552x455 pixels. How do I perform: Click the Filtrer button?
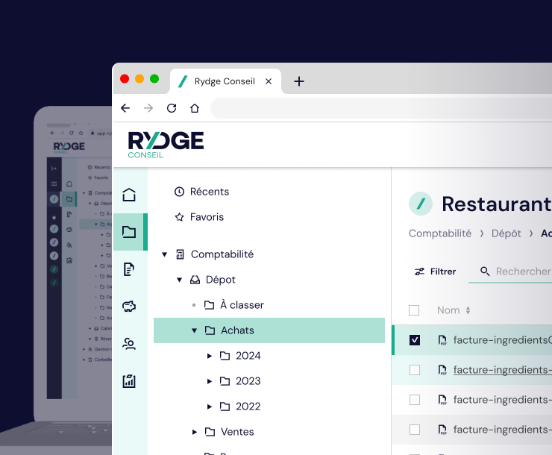[x=436, y=272]
